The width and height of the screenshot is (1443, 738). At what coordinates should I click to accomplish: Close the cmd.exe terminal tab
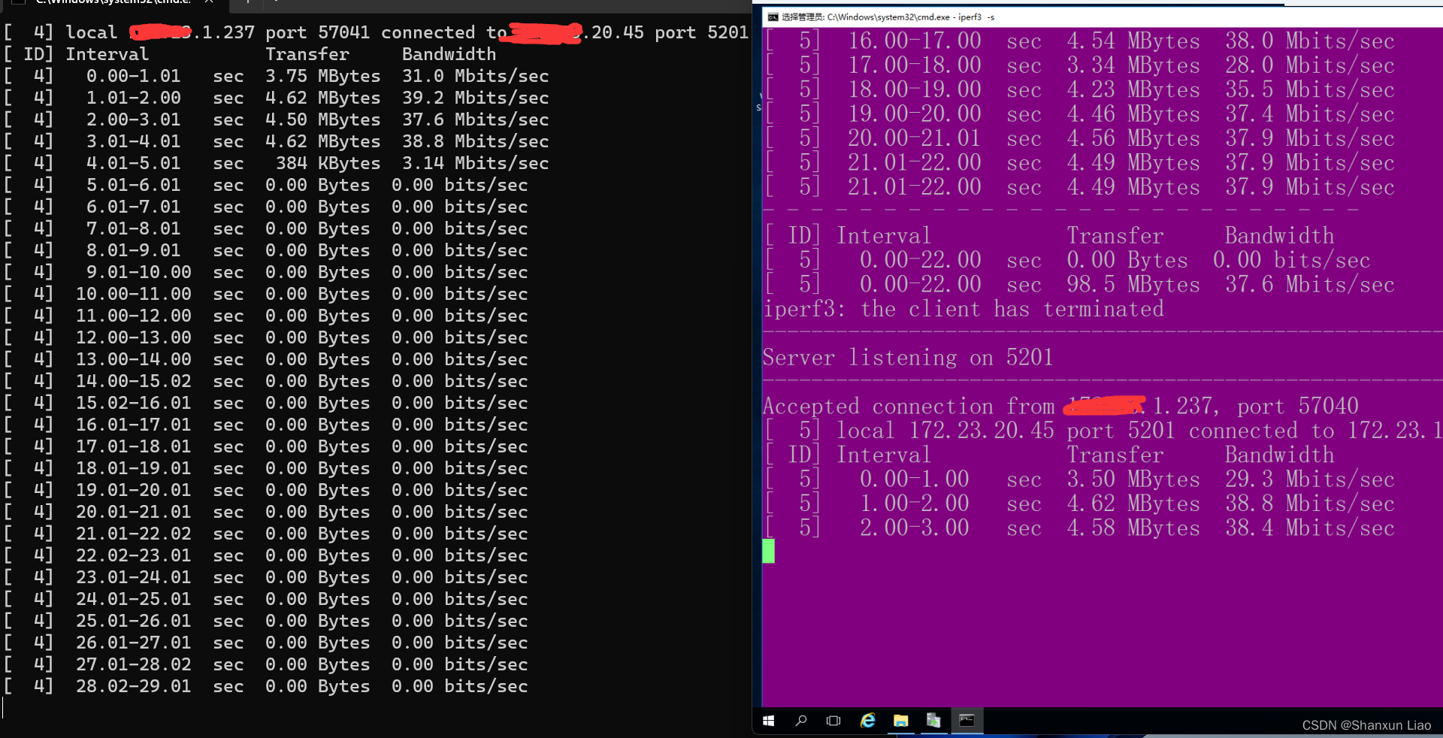coord(210,4)
